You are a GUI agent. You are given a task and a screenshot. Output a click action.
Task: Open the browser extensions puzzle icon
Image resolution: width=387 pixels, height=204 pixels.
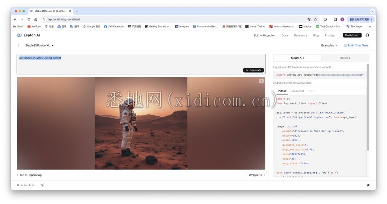[325, 19]
